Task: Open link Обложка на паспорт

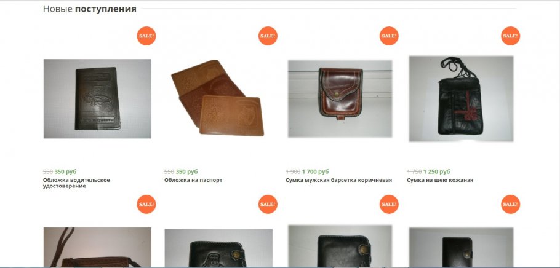Action: tap(193, 180)
